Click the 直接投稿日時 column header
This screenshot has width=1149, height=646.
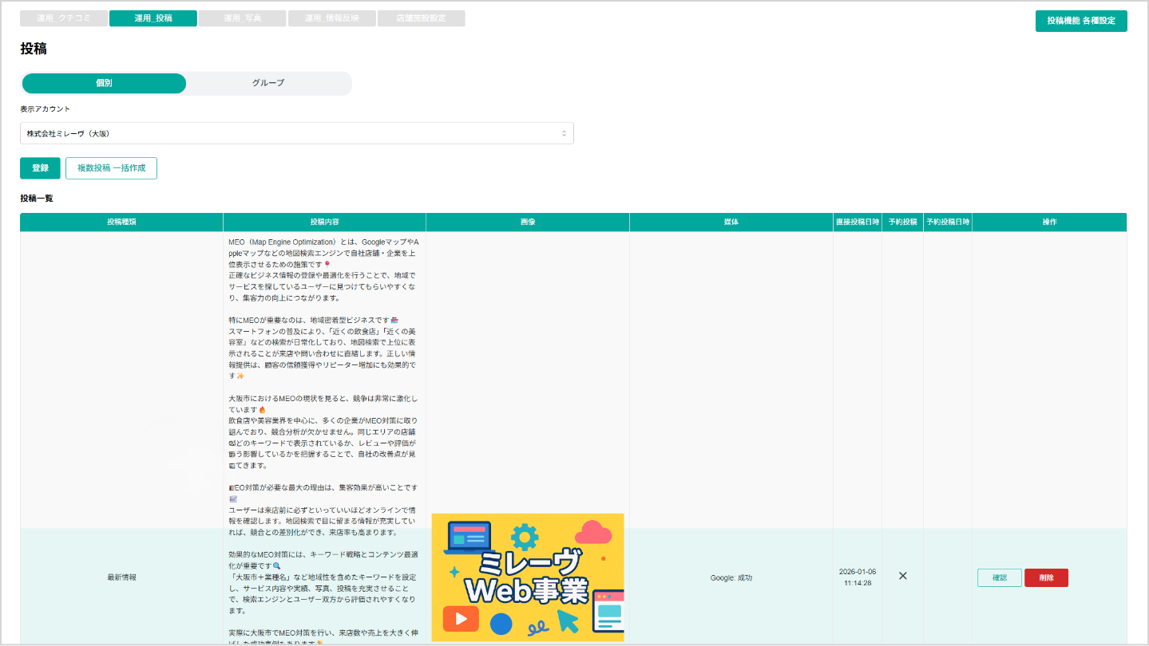[x=857, y=222]
